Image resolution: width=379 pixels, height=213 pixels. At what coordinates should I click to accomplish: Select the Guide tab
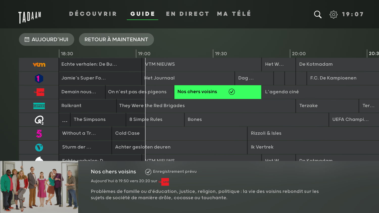click(x=143, y=14)
